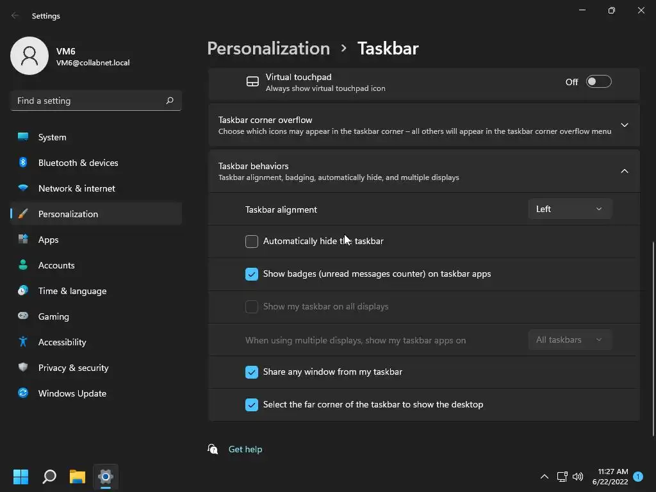Click the Find a setting search box
This screenshot has width=656, height=492.
90,101
